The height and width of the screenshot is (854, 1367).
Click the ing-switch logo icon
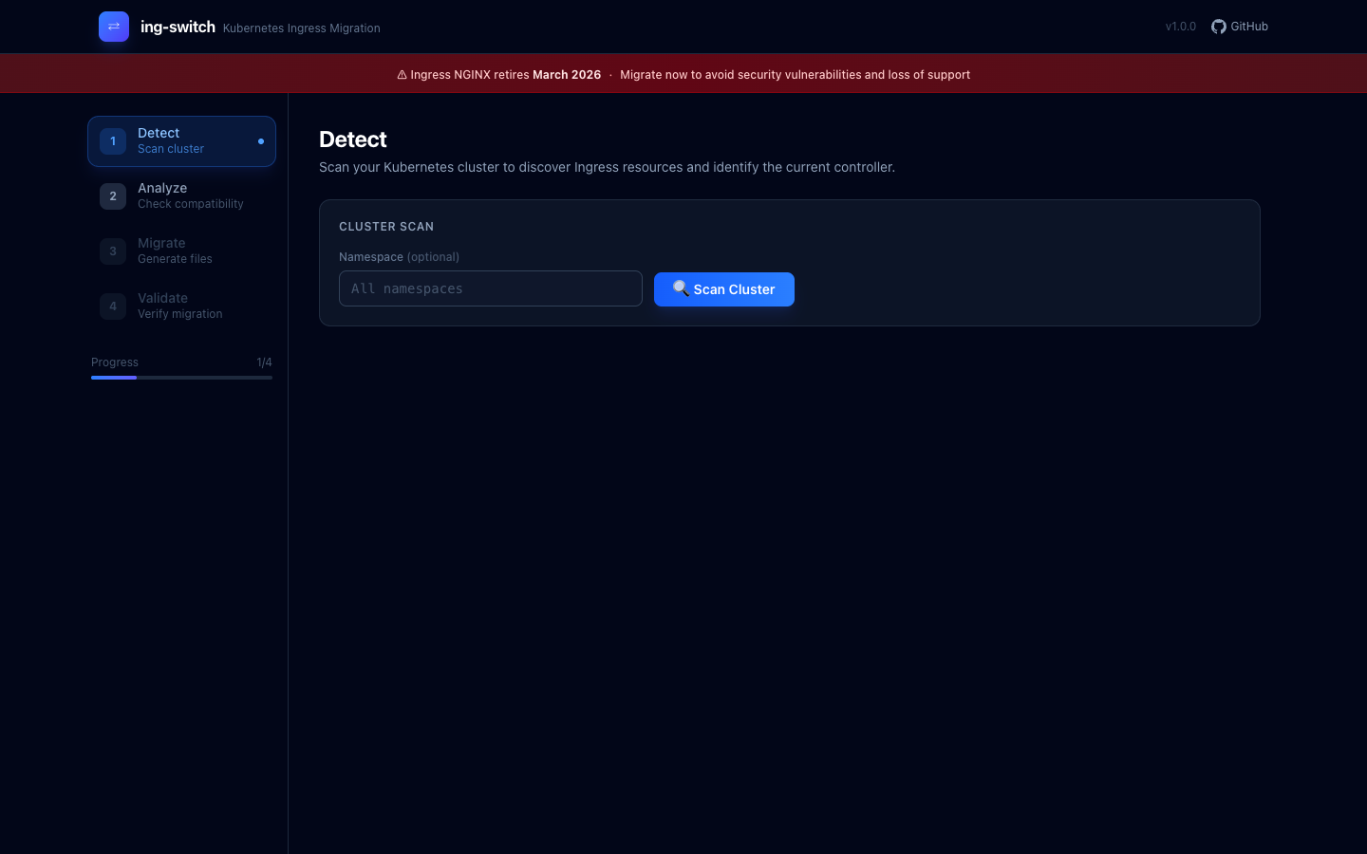coord(114,27)
